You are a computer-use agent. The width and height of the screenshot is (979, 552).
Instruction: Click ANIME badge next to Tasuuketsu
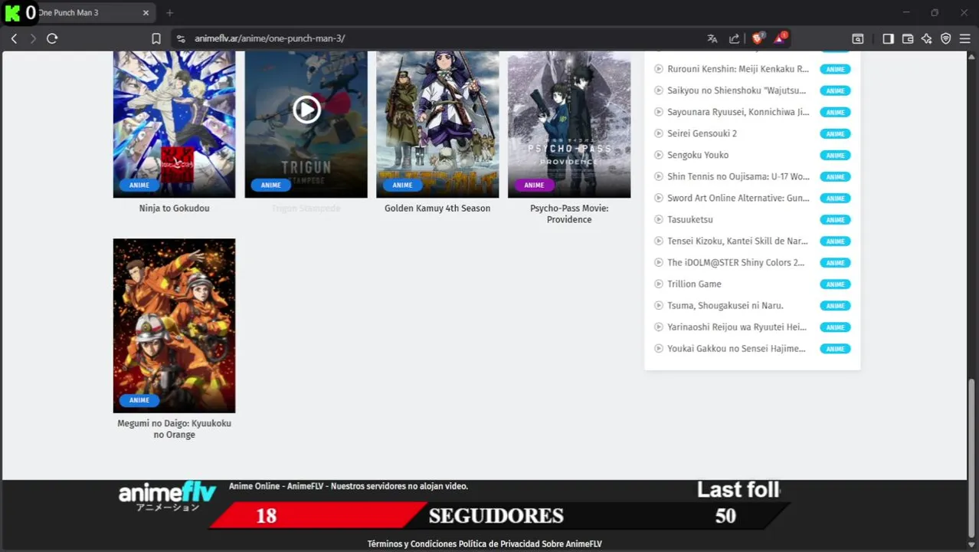[x=835, y=220]
